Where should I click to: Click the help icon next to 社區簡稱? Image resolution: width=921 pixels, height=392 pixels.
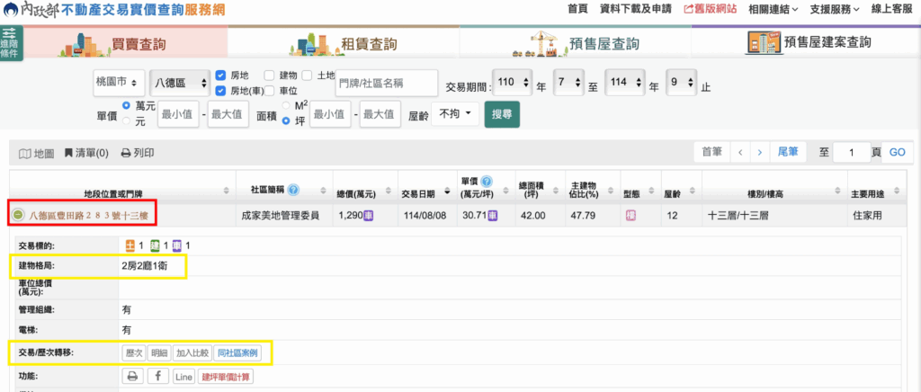(x=294, y=192)
